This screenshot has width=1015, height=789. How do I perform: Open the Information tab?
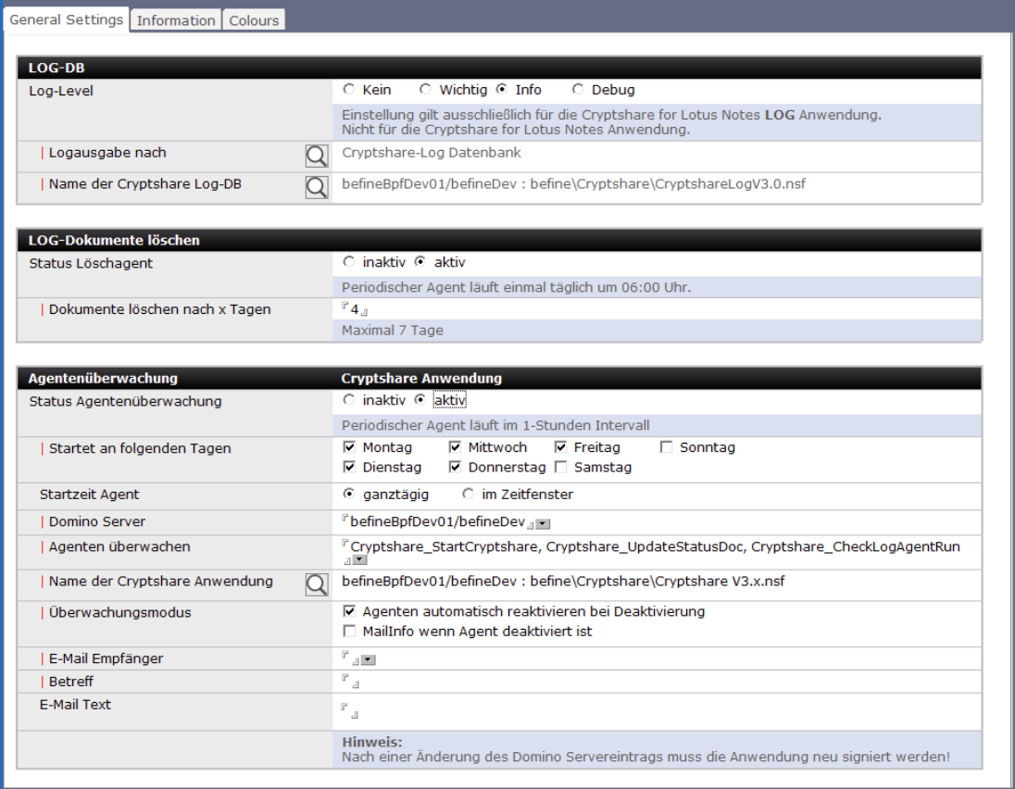click(x=175, y=20)
